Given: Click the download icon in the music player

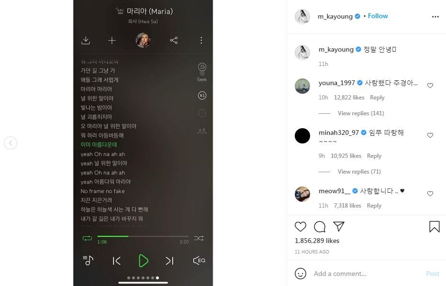Looking at the screenshot, I should point(86,40).
